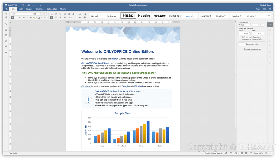276x158 pixels.
Task: Open the Line Spacing Multiple dropdown
Action: pyautogui.click(x=244, y=25)
